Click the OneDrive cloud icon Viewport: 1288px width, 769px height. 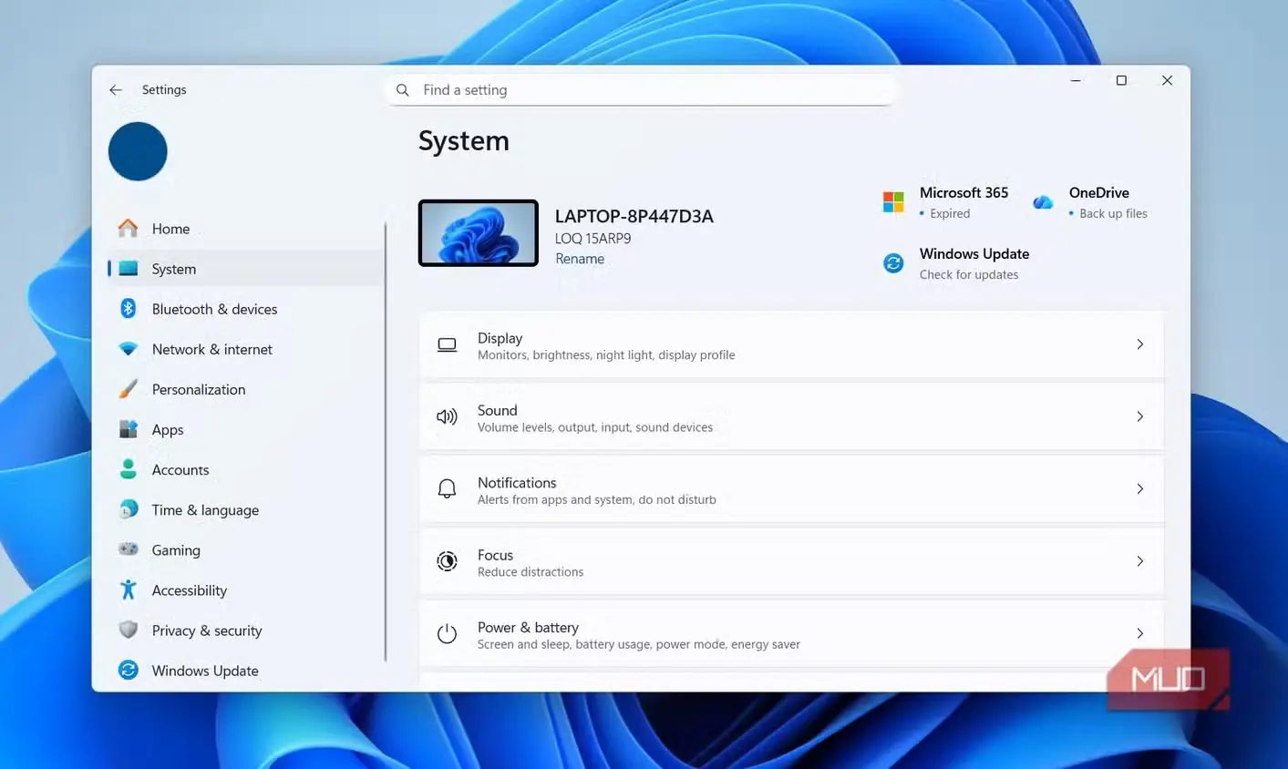[1043, 202]
